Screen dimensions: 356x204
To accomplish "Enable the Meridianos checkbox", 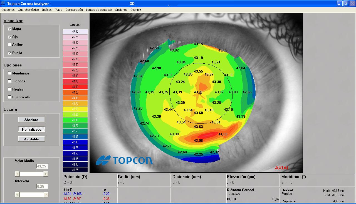I will (10, 73).
